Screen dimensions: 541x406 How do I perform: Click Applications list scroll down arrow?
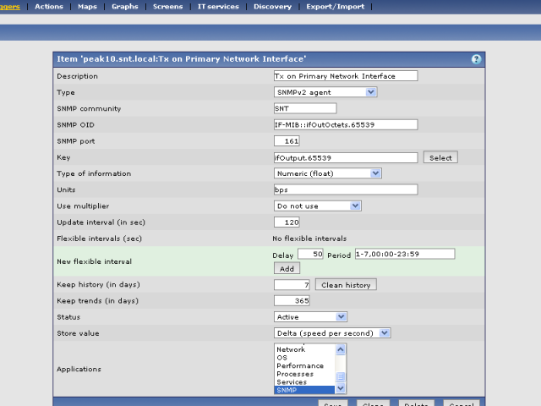pos(341,389)
